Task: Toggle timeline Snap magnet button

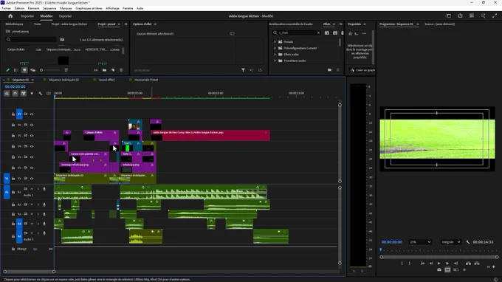Action: [x=15, y=94]
